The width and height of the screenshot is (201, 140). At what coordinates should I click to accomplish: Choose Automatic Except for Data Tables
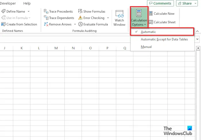pyautogui.click(x=163, y=39)
